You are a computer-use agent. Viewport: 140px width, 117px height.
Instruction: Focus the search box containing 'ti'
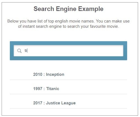pyautogui.click(x=68, y=51)
